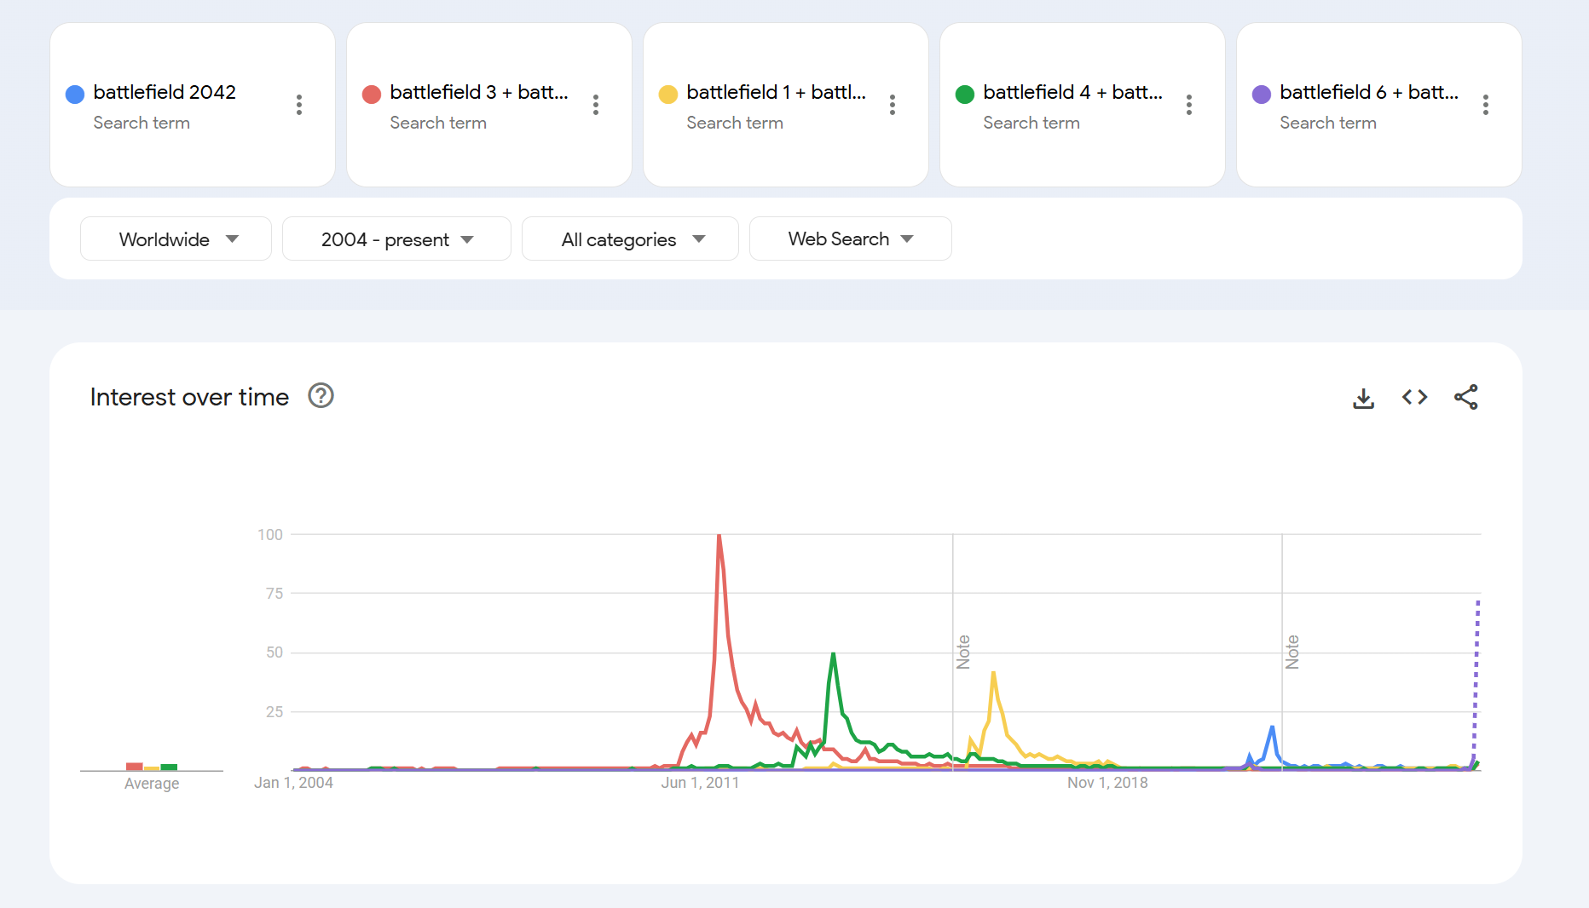
Task: Open options menu for battlefield 3 term
Action: click(596, 105)
